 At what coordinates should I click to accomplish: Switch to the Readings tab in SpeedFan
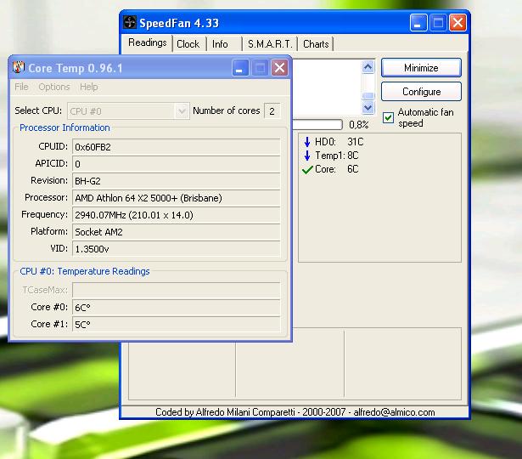147,43
